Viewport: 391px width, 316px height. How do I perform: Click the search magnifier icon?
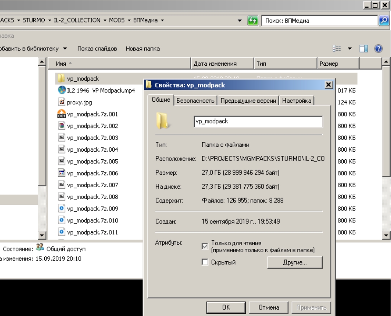pos(384,21)
